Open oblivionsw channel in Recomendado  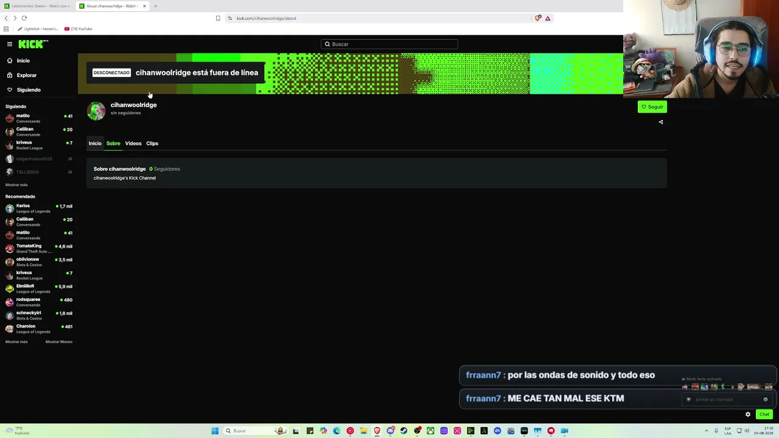point(39,262)
